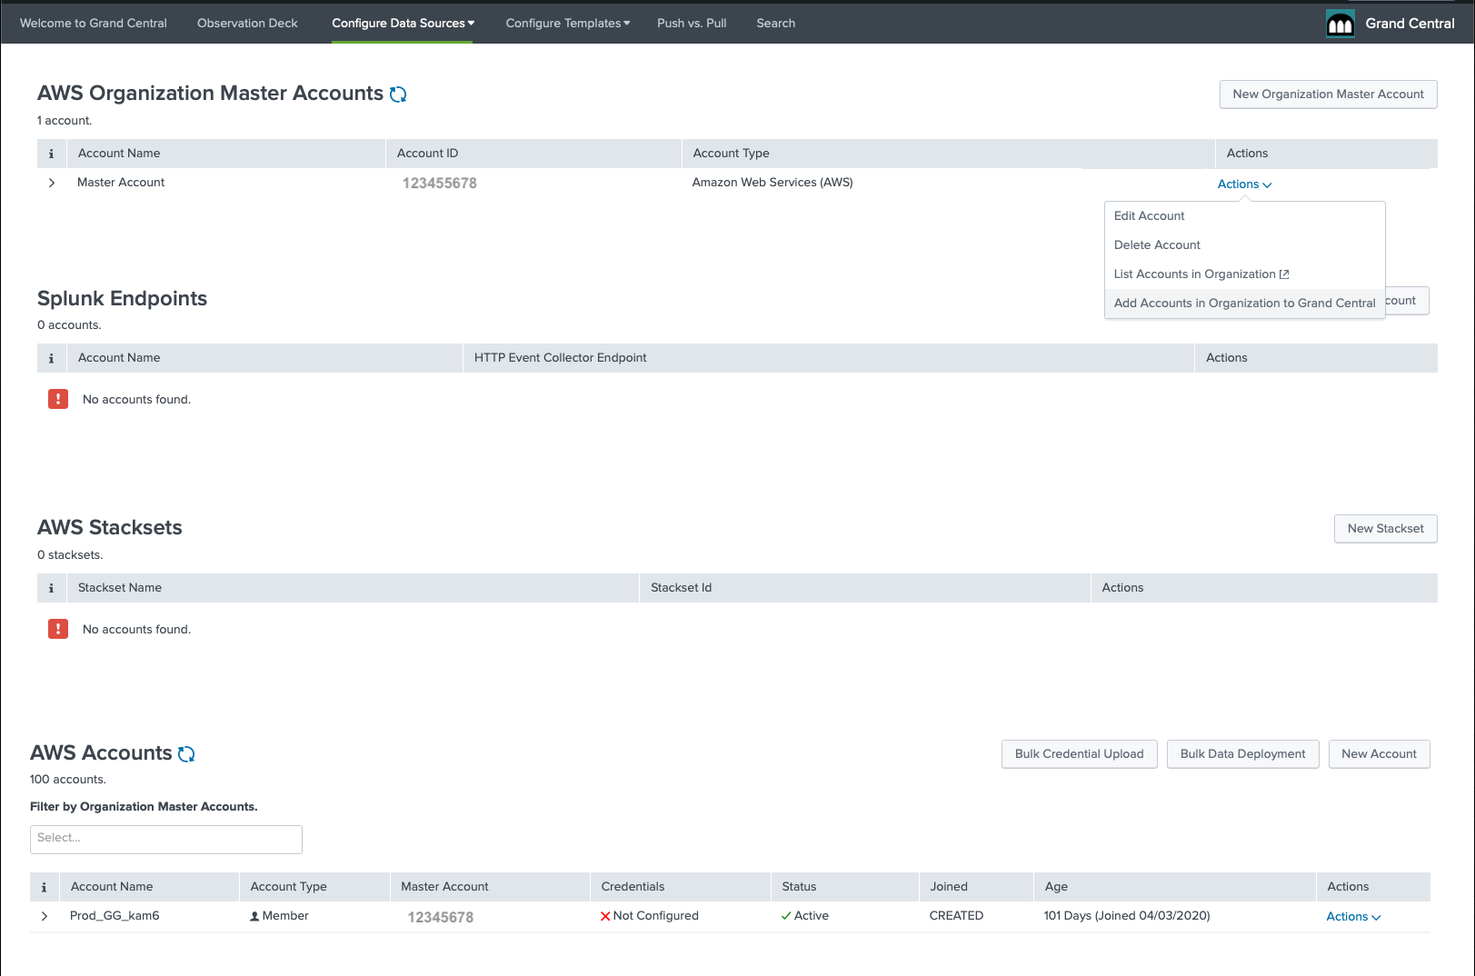Select Add Accounts in Organization to Grand Central
The width and height of the screenshot is (1475, 976).
point(1245,304)
